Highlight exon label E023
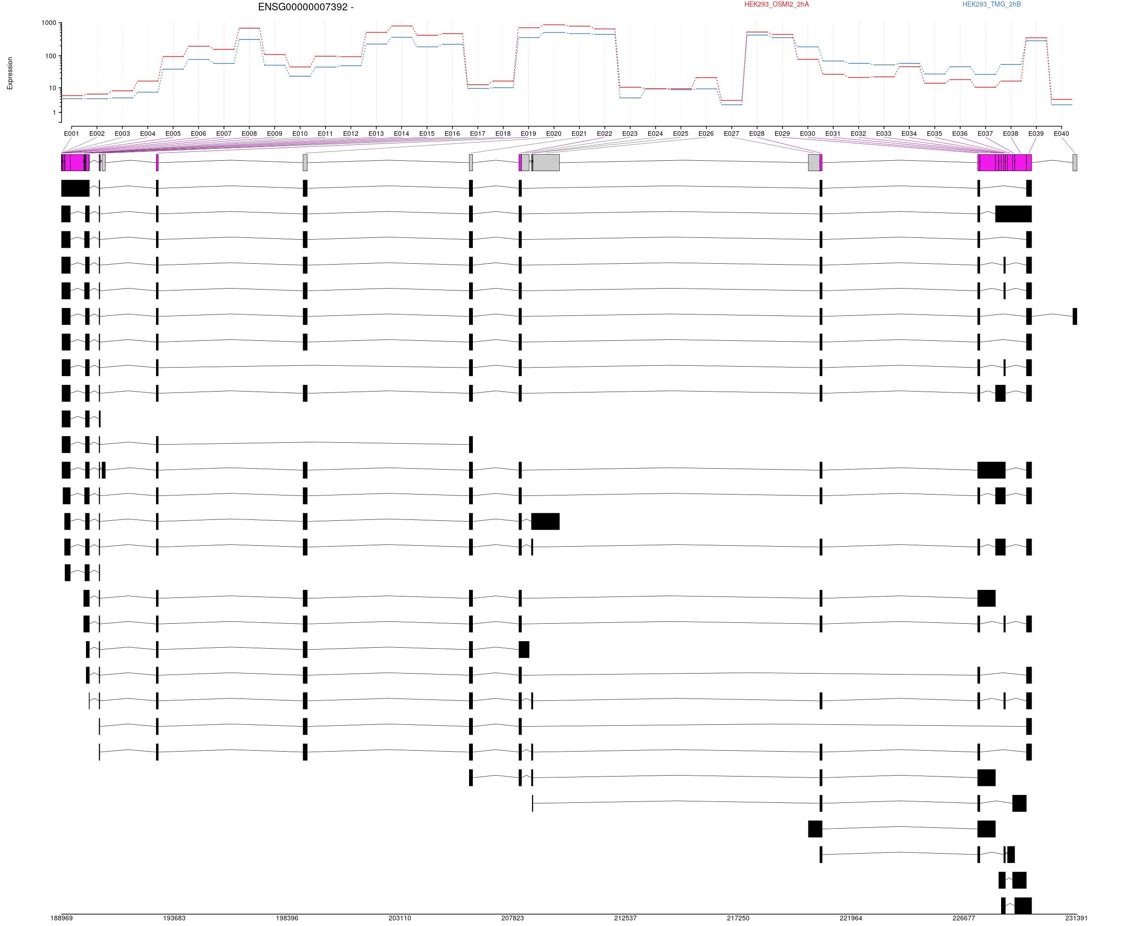This screenshot has height=926, width=1128. tap(630, 134)
